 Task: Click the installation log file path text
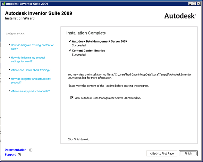pyautogui.click(x=130, y=76)
